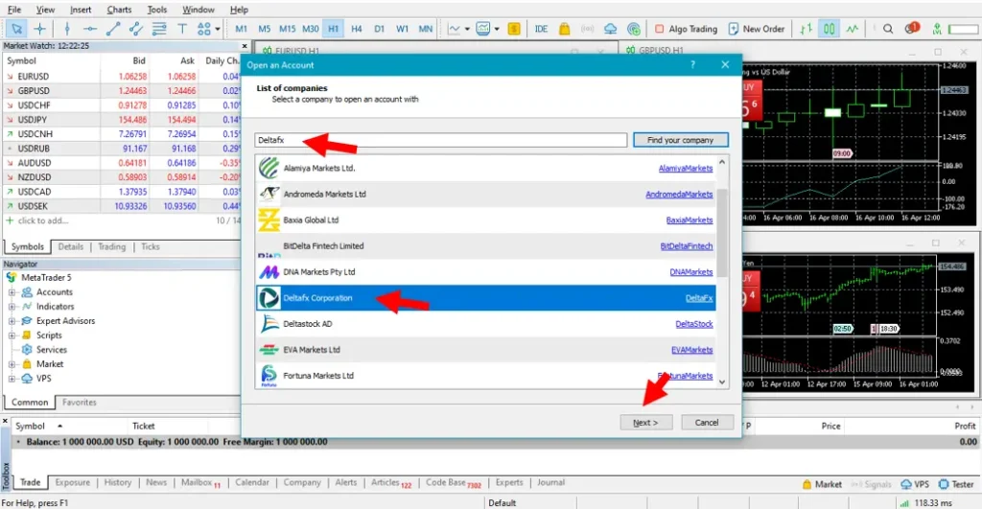Set timeframe to M1

(x=241, y=29)
